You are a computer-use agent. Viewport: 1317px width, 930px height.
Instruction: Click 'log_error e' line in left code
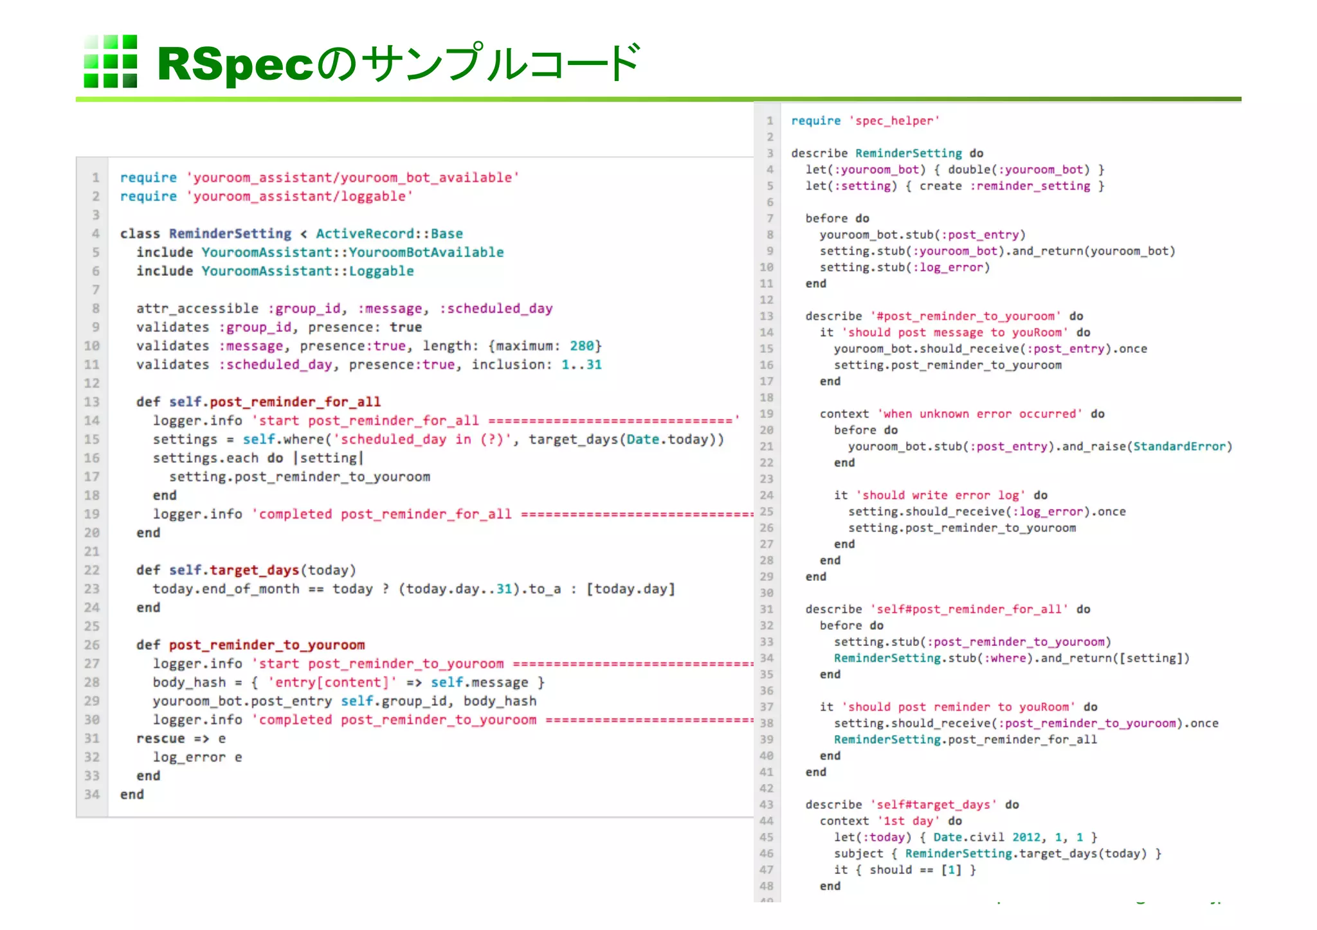click(x=197, y=757)
